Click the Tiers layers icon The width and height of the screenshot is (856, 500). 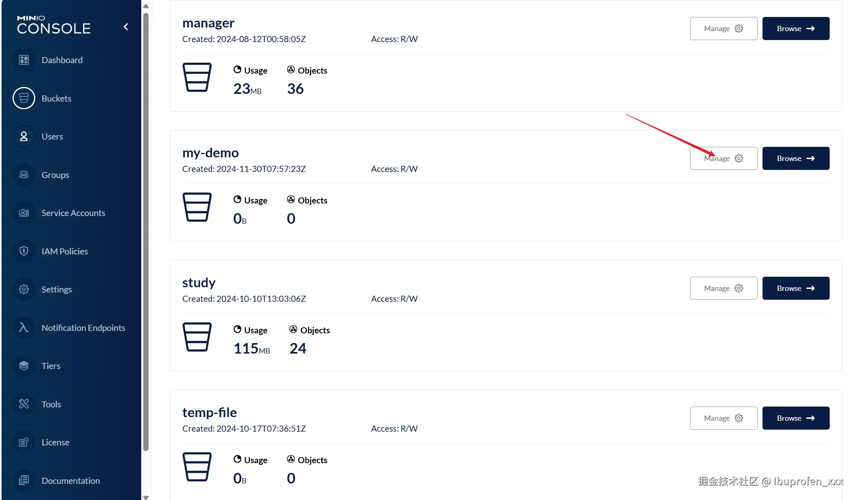[x=24, y=366]
